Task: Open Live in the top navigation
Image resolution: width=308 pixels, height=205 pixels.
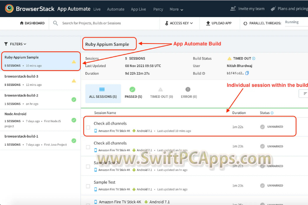Action: click(x=97, y=9)
